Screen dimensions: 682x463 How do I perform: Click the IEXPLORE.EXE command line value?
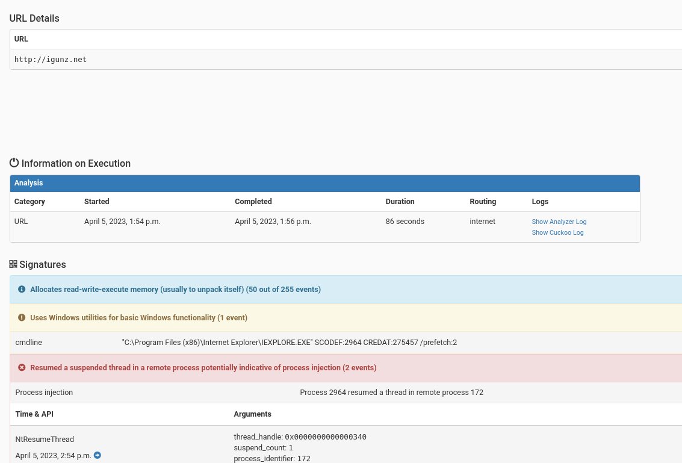(x=290, y=343)
